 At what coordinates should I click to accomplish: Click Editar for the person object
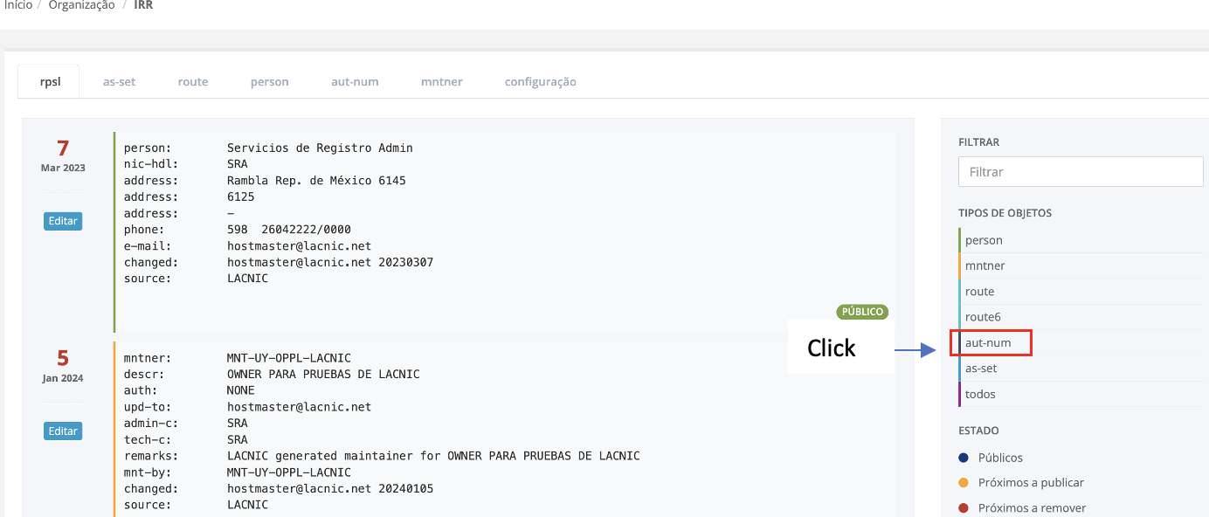[x=63, y=221]
